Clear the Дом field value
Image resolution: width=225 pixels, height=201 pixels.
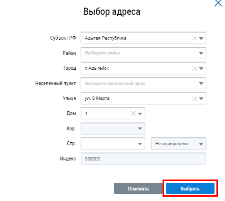click(x=133, y=114)
